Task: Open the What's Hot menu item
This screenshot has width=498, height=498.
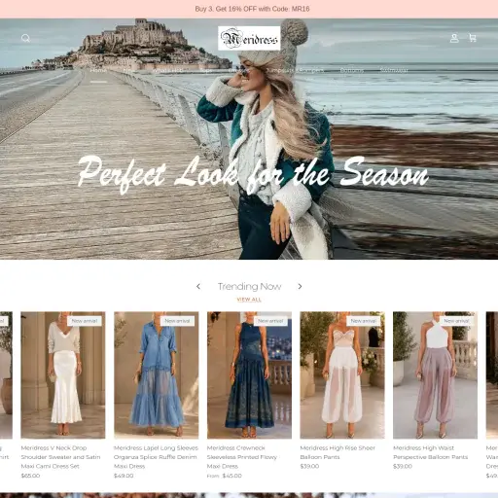Action: point(167,70)
